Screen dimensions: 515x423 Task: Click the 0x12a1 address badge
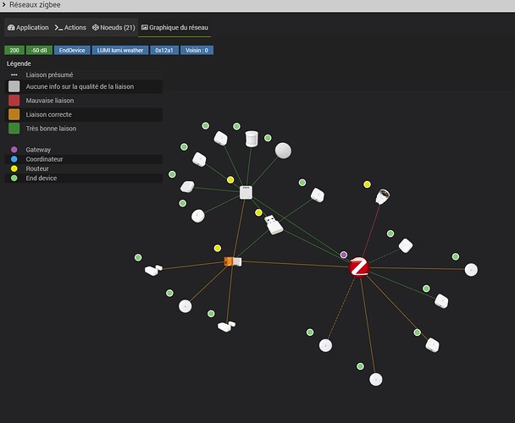pyautogui.click(x=164, y=50)
